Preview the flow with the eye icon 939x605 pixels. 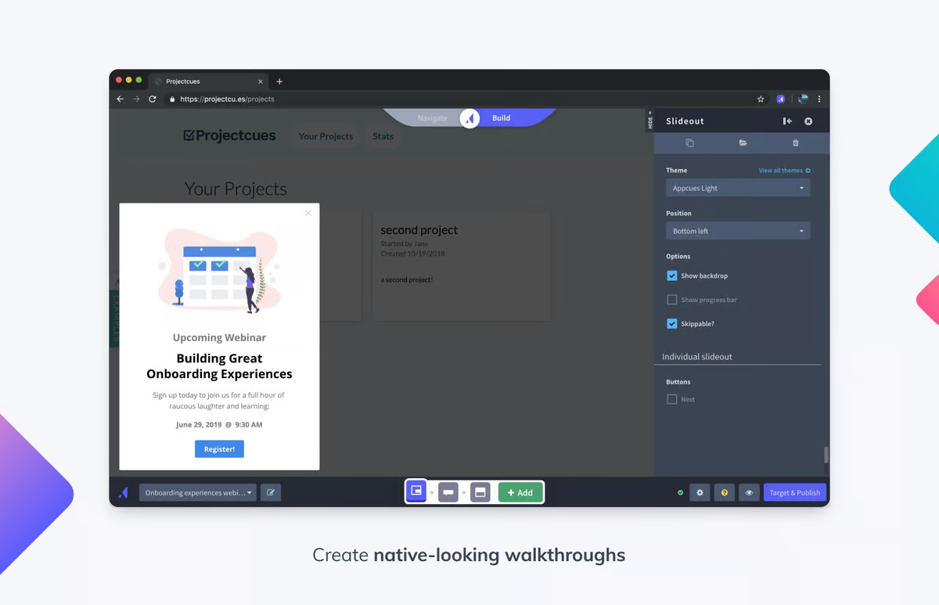(x=749, y=492)
